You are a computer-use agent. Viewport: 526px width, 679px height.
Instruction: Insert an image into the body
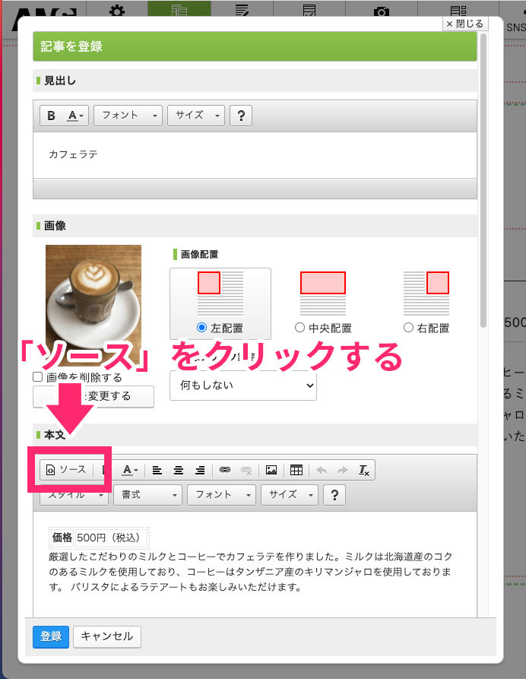click(271, 470)
